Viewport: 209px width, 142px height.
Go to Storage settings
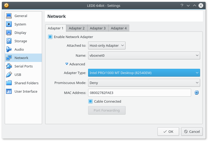pos(21,41)
